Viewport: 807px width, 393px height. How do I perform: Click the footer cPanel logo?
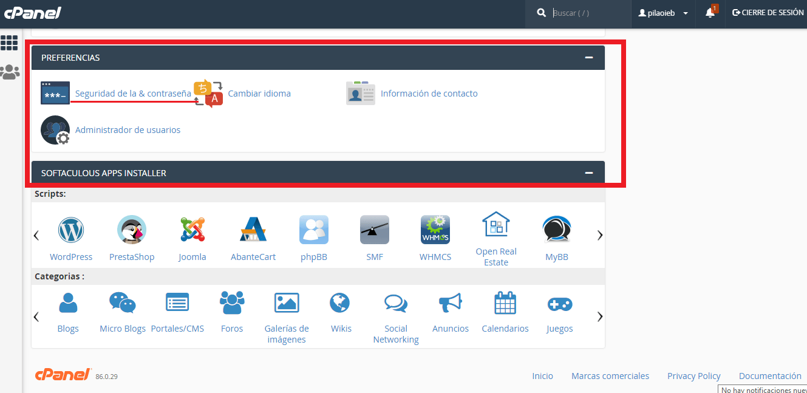[63, 374]
